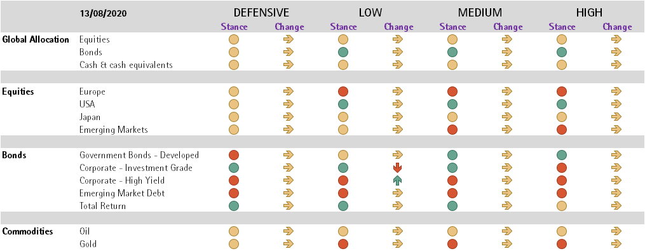Click the Change label under LOW
Viewport: 645px width, 251px height.
coord(398,27)
